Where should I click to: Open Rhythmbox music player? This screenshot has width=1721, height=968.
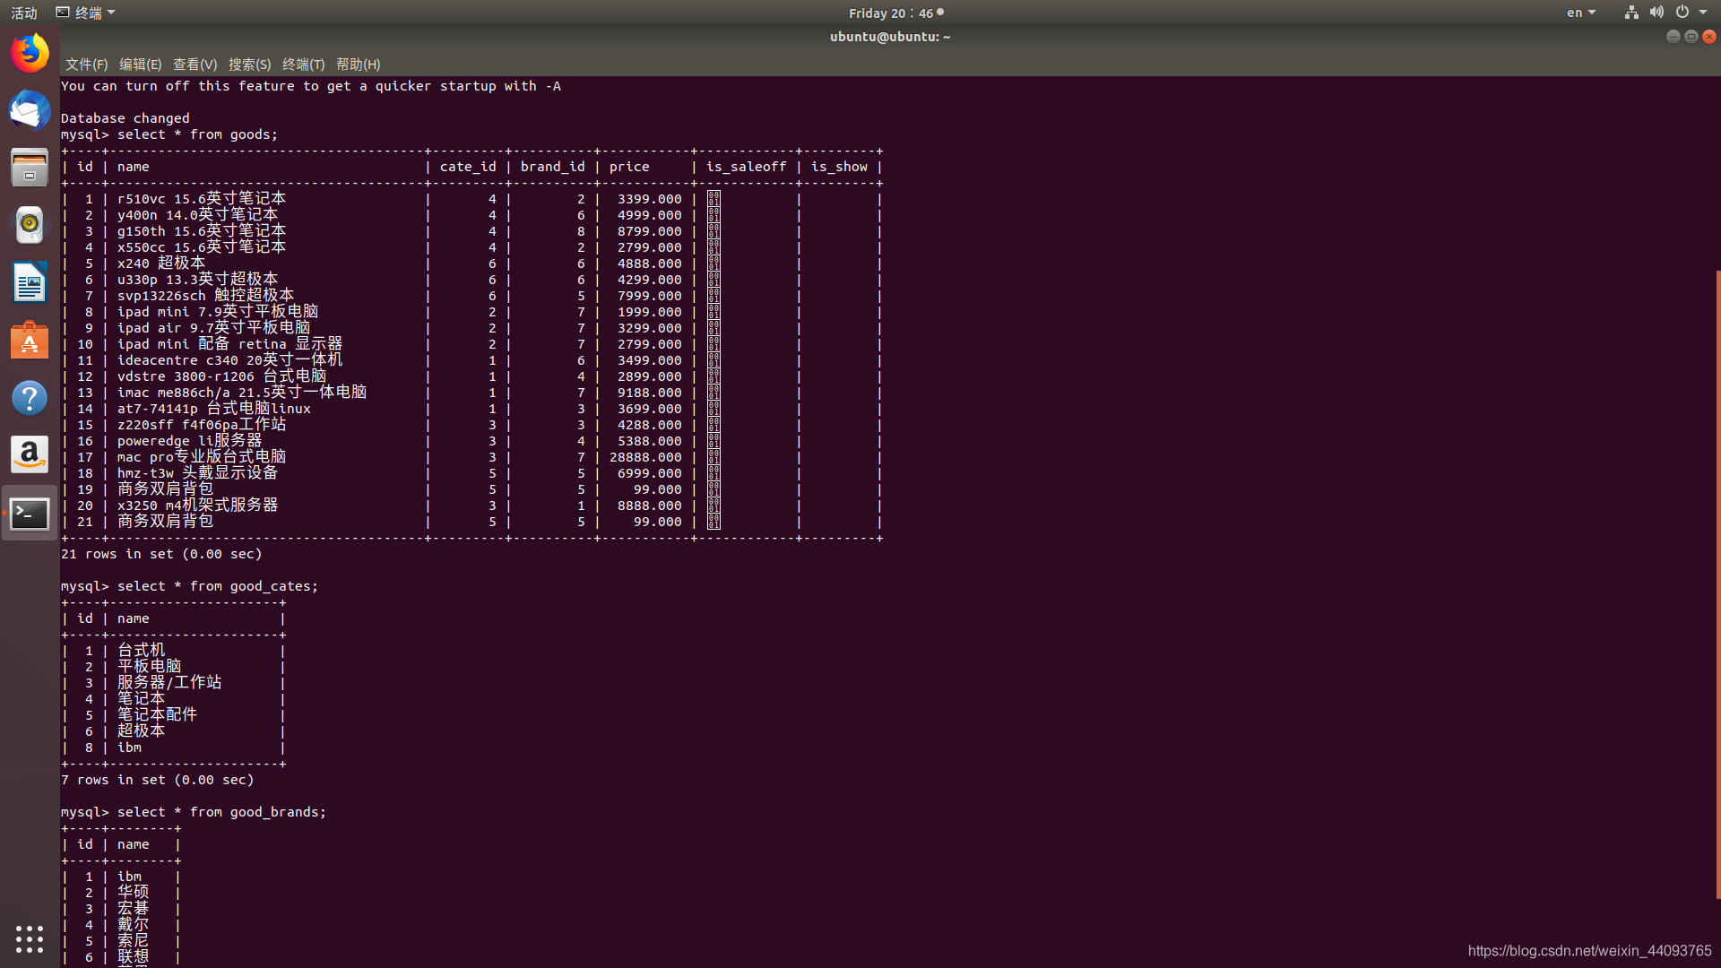[x=30, y=225]
